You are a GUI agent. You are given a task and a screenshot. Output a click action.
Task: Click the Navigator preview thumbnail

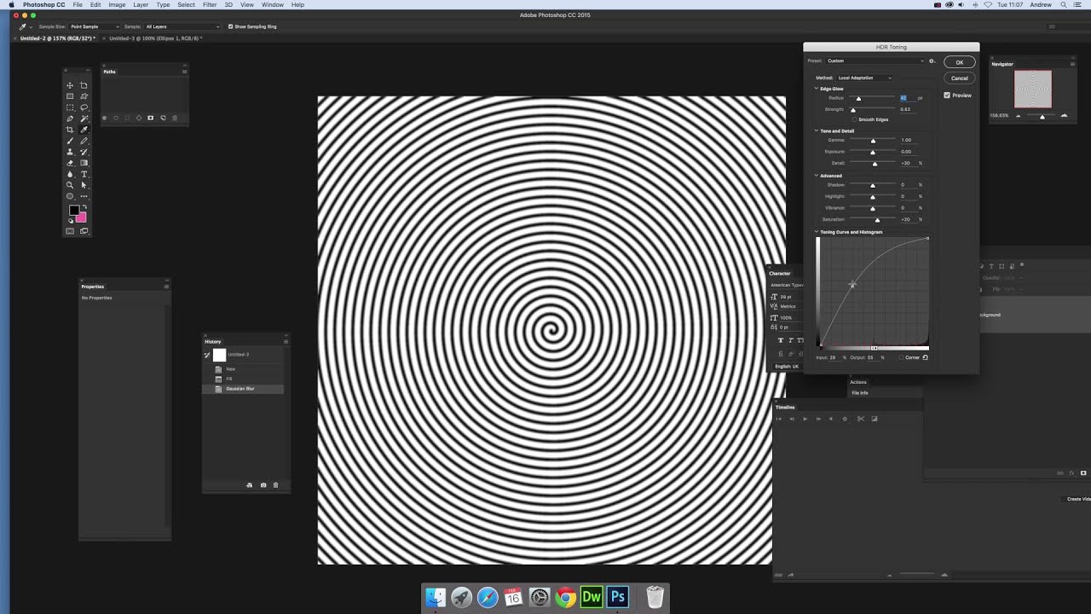click(x=1032, y=89)
